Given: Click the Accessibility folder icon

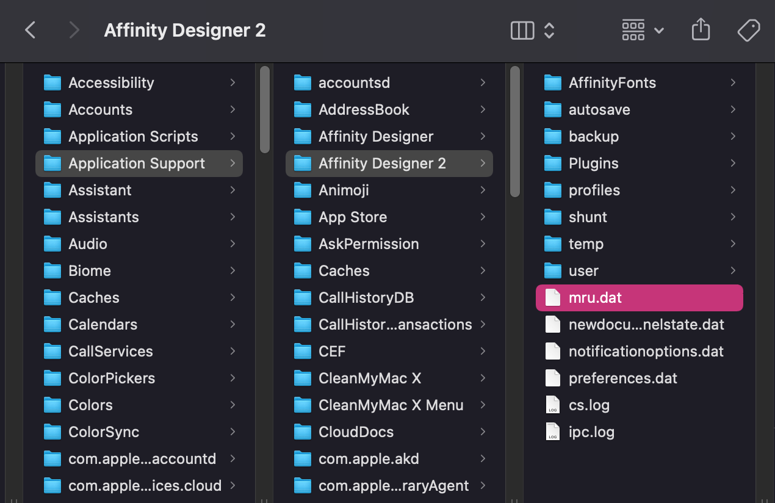Looking at the screenshot, I should click(53, 82).
